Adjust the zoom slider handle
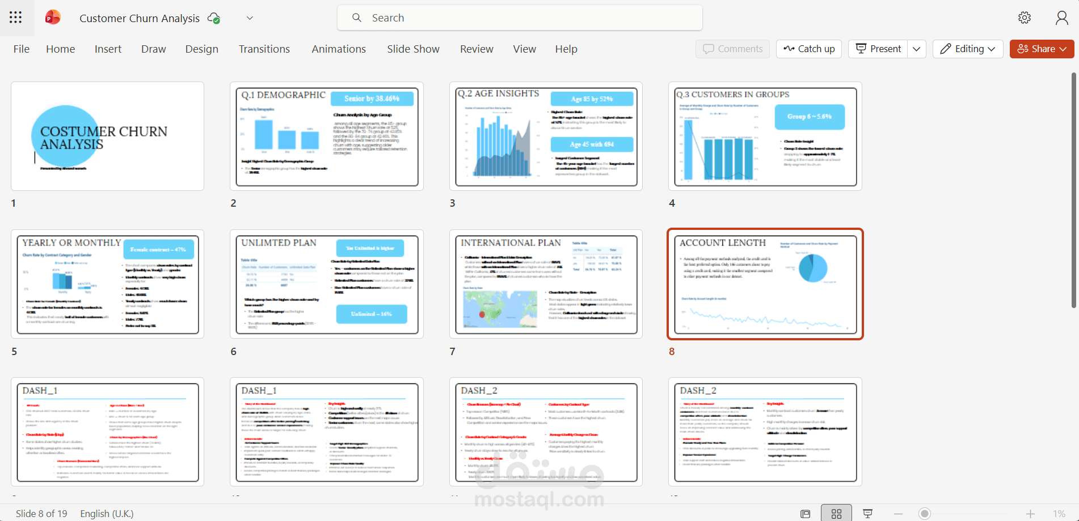Screen dimensions: 1079x521 tap(925, 514)
